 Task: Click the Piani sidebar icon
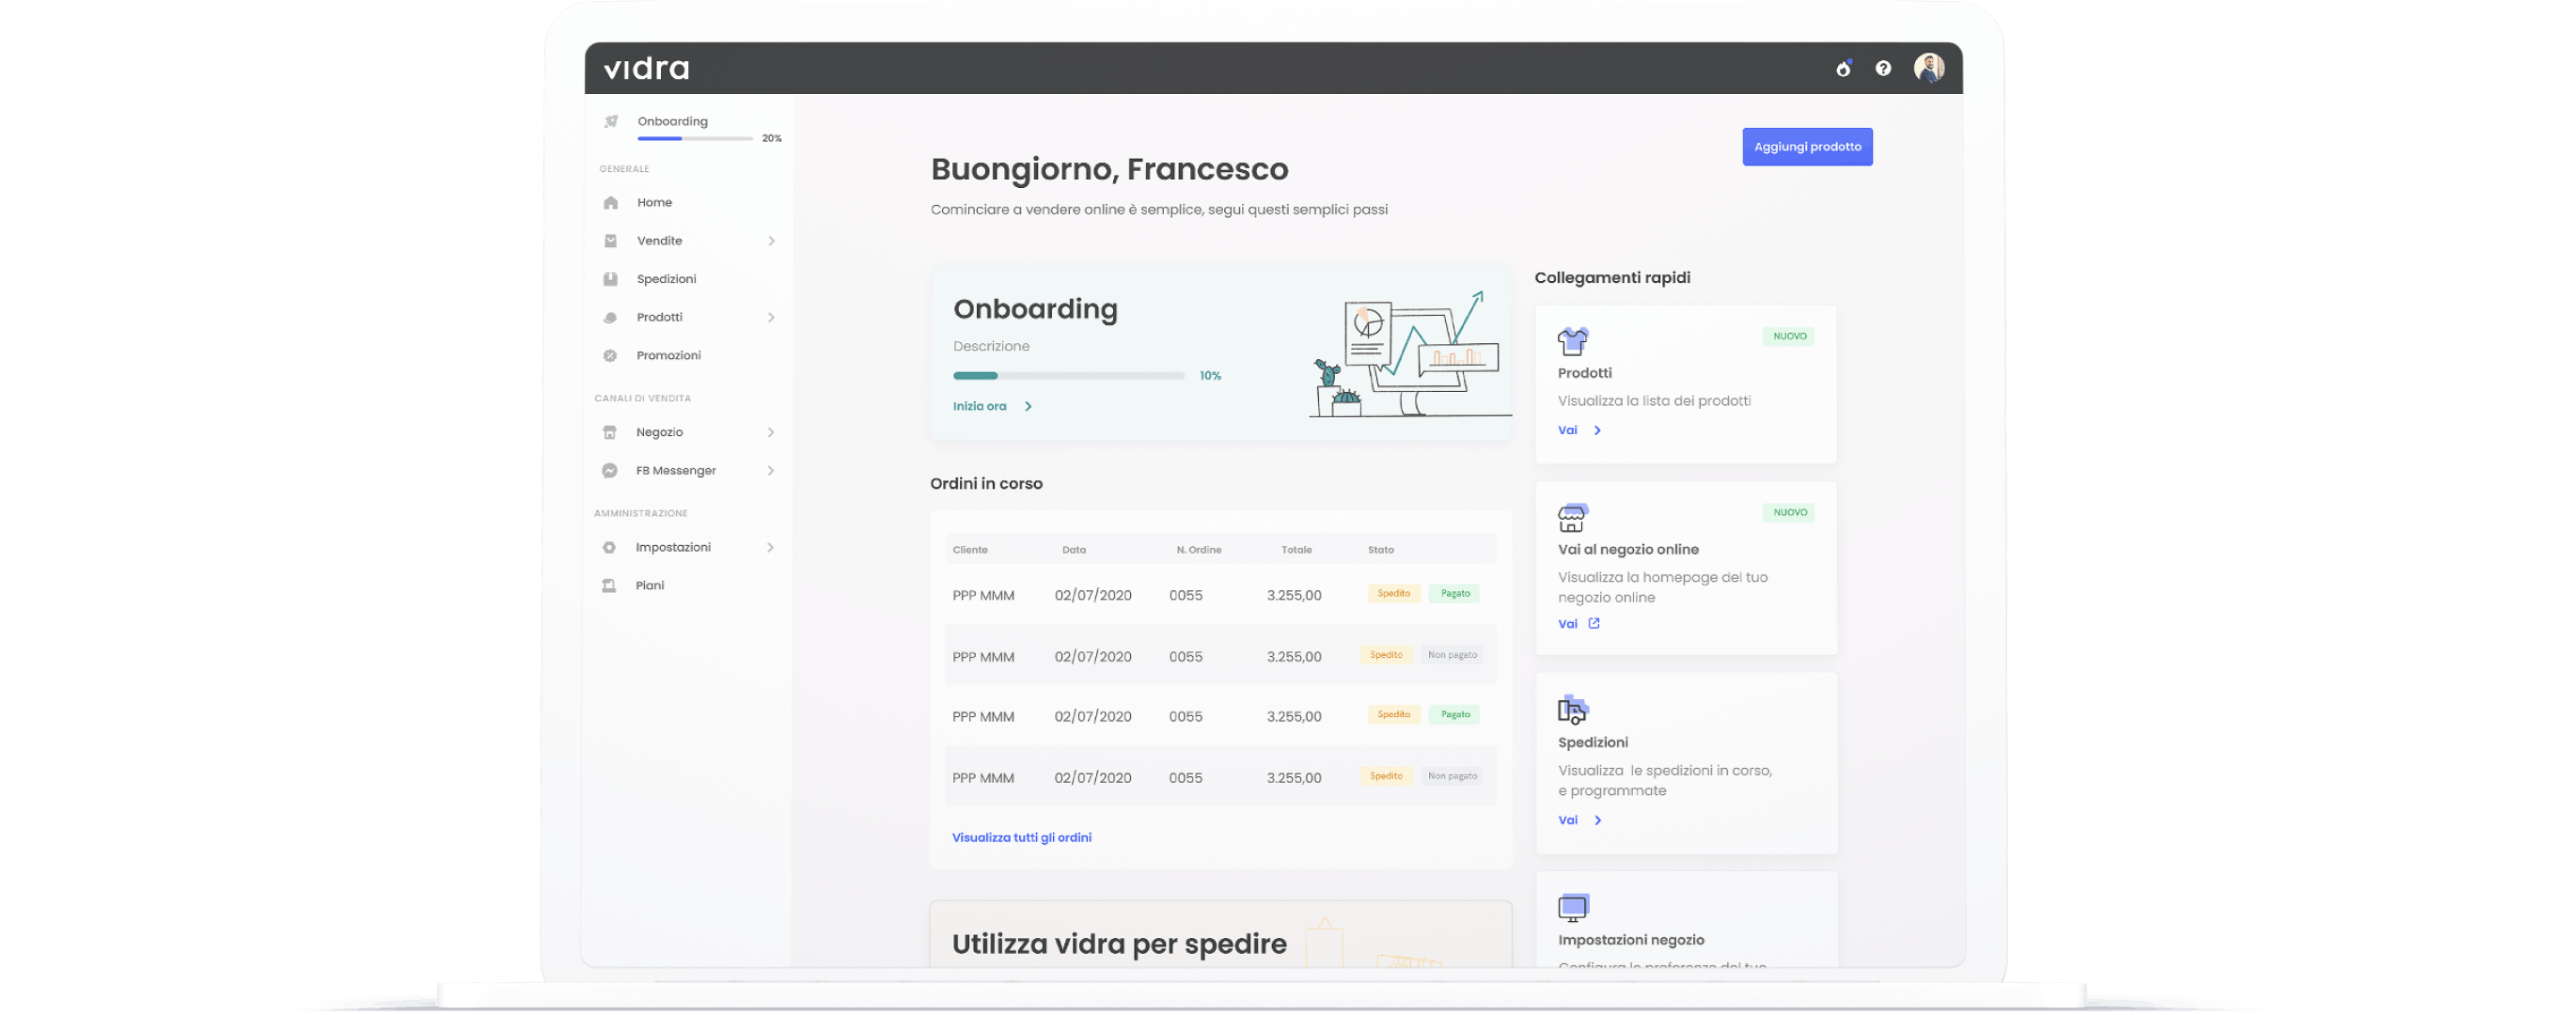(609, 585)
